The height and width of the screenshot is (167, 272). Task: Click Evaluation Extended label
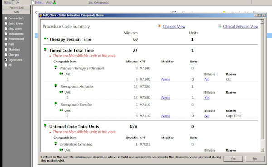(x=76, y=144)
